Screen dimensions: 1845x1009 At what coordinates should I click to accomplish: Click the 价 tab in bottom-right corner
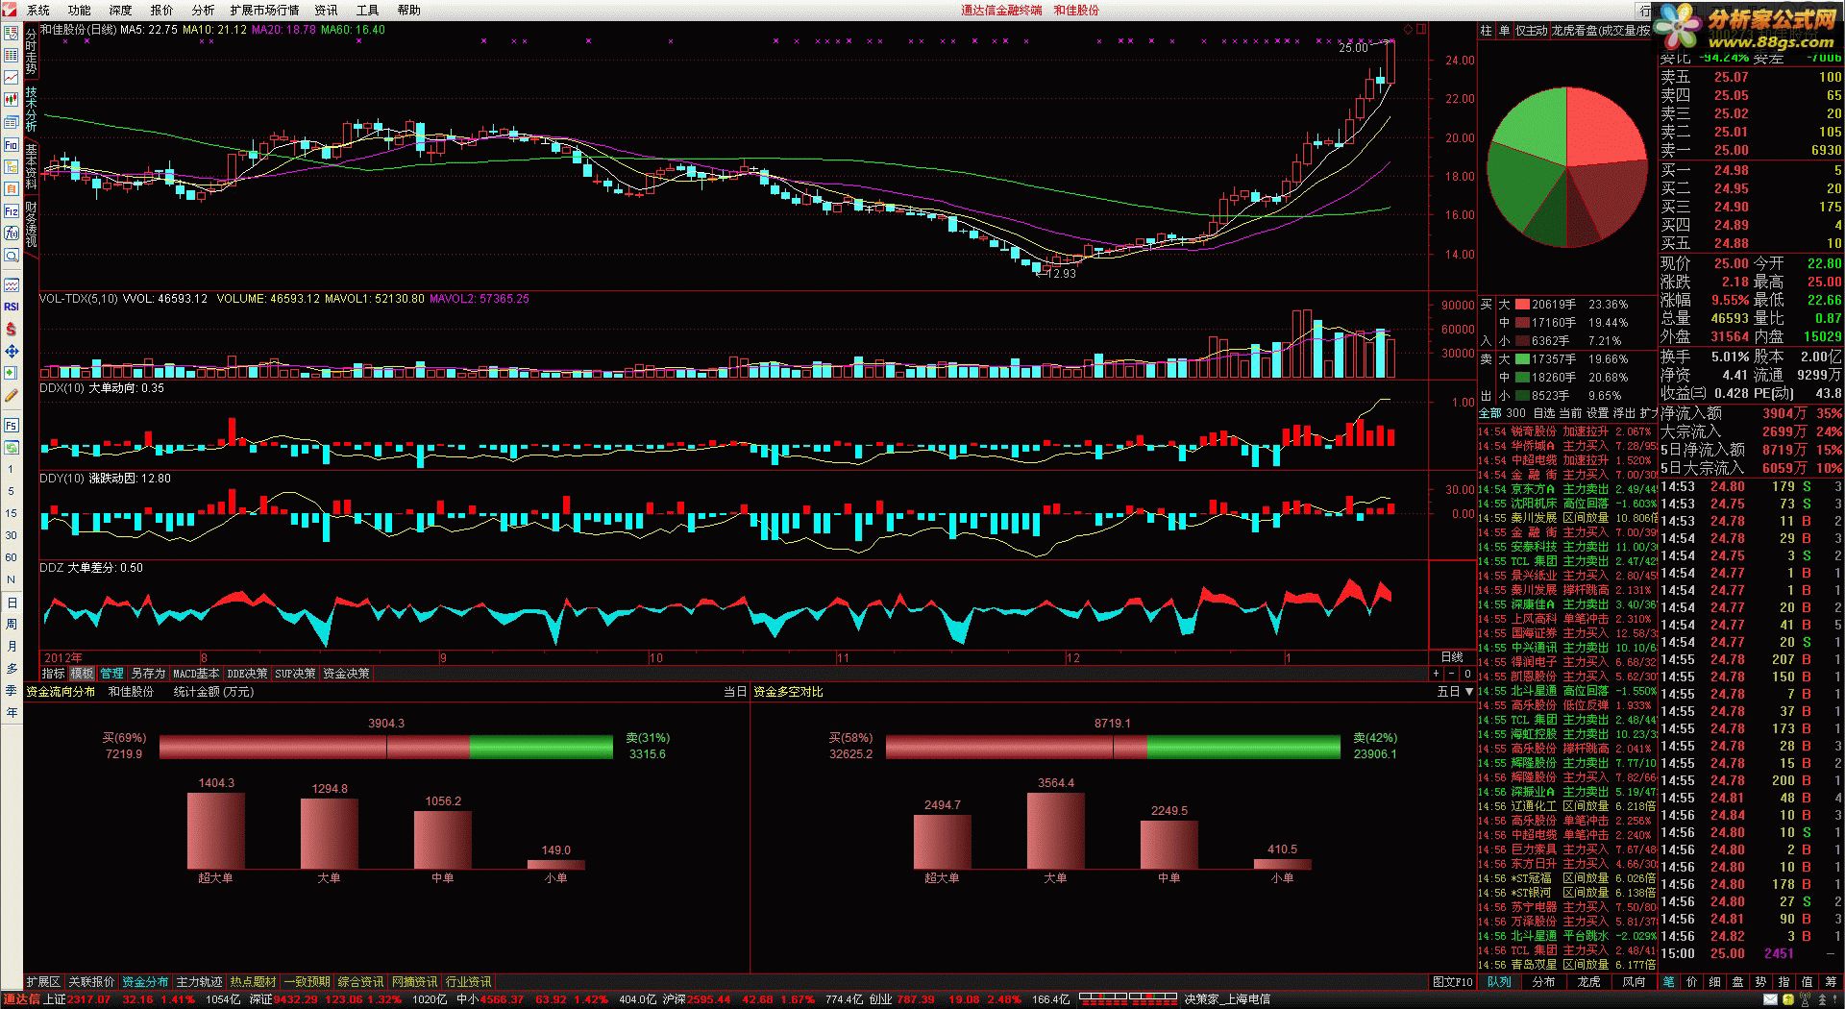(x=1692, y=982)
